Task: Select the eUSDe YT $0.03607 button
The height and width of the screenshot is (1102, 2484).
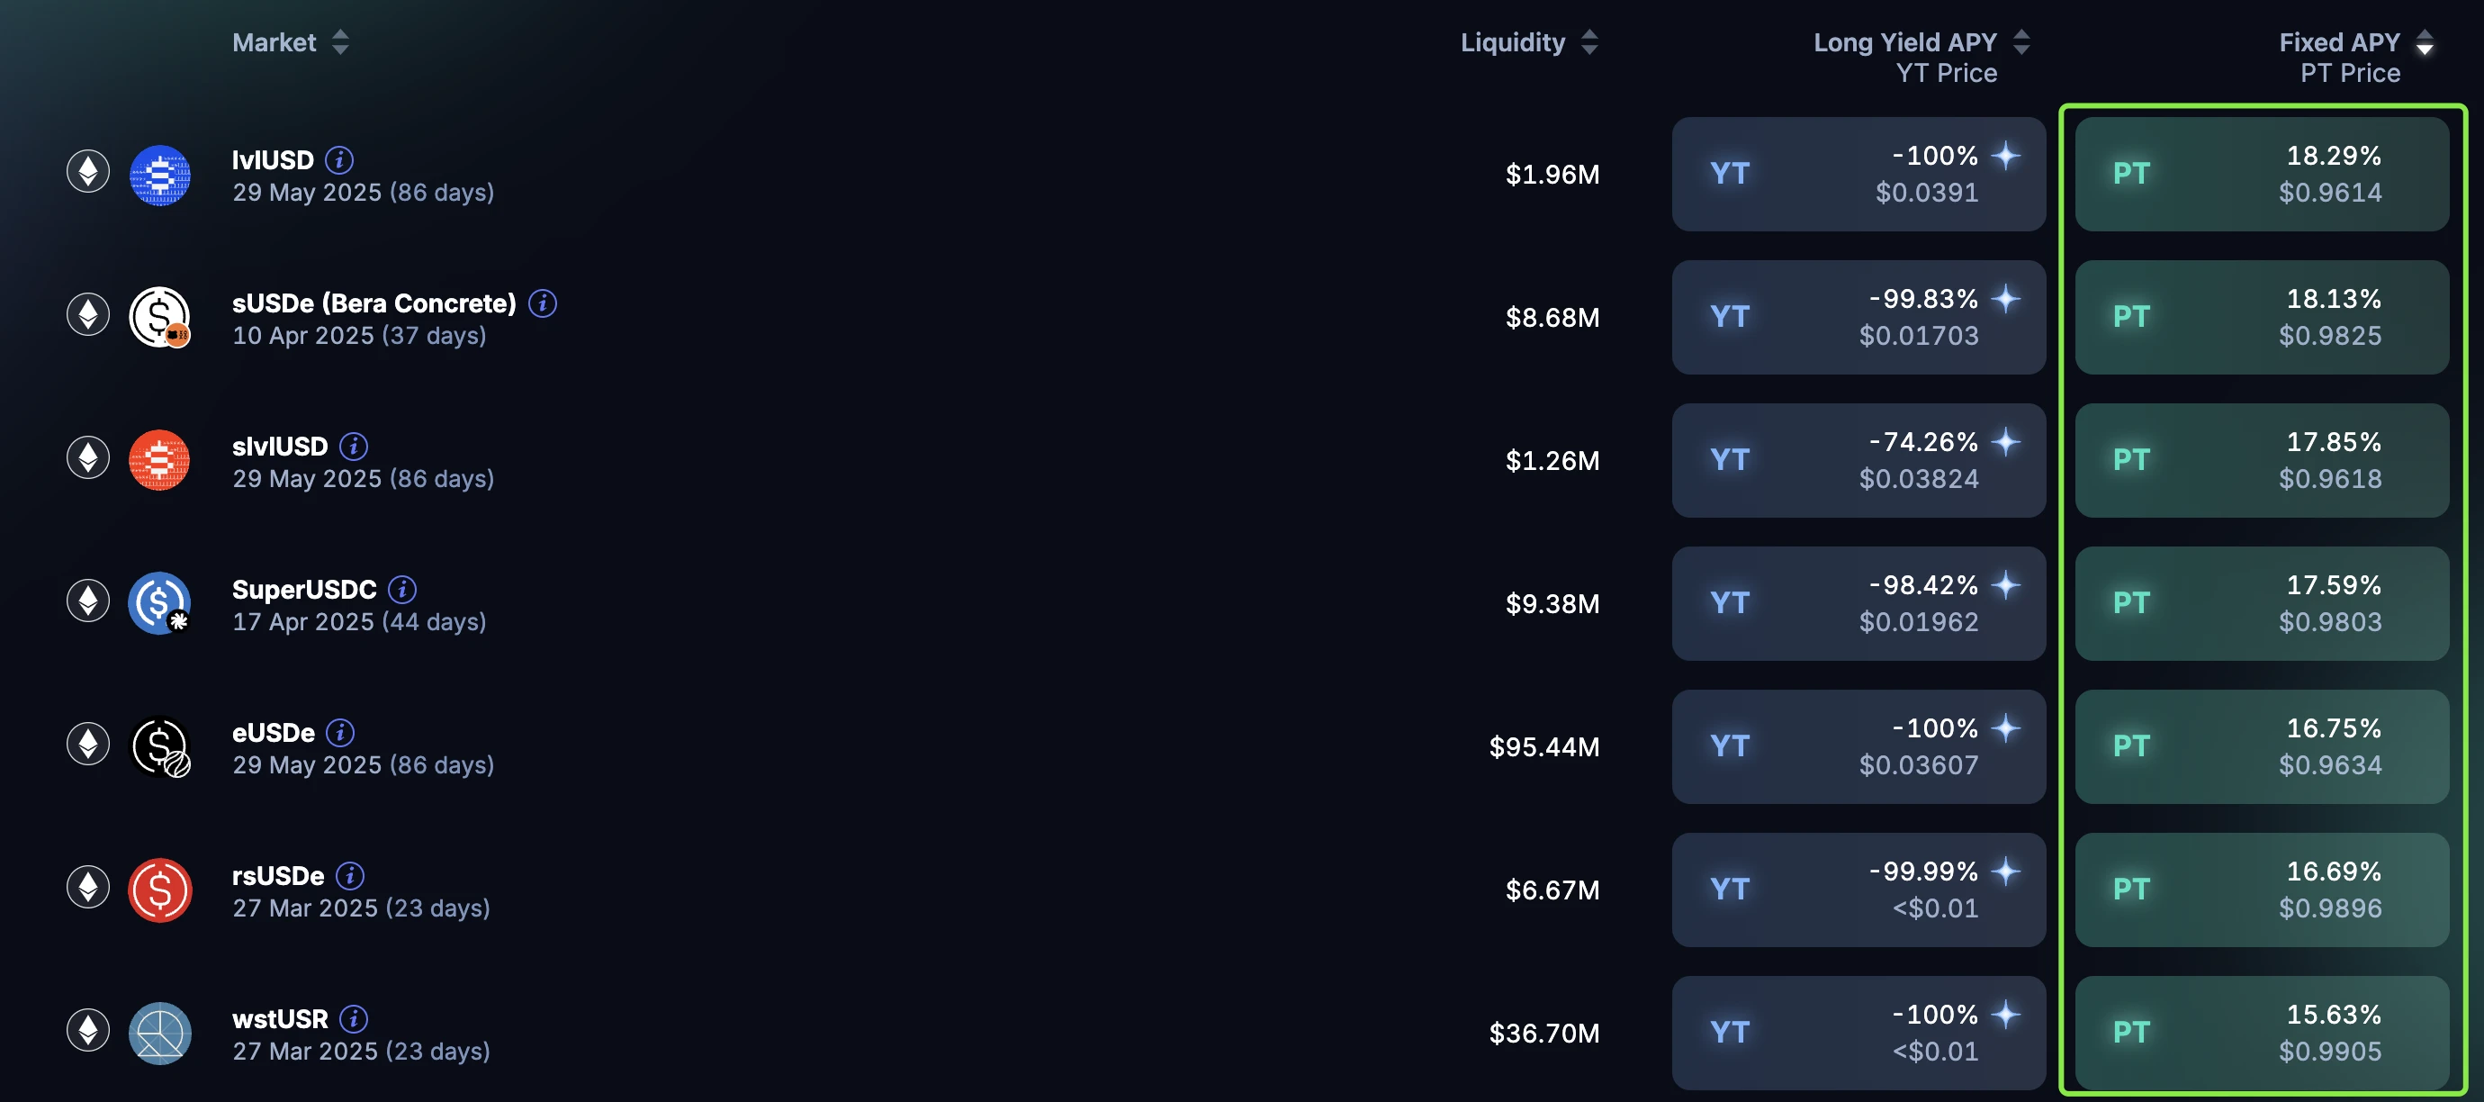Action: coord(1858,747)
